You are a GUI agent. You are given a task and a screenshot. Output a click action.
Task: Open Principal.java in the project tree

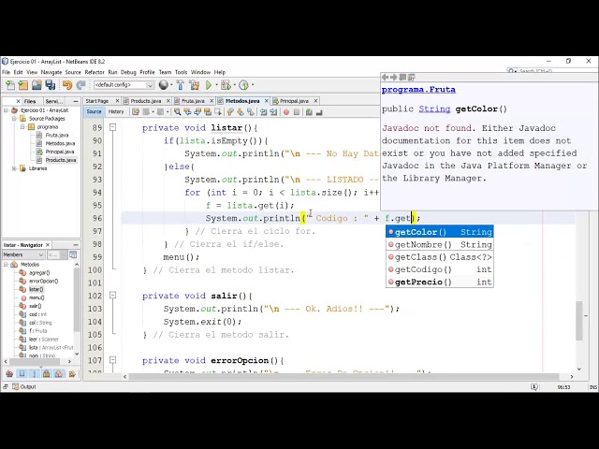coord(59,152)
